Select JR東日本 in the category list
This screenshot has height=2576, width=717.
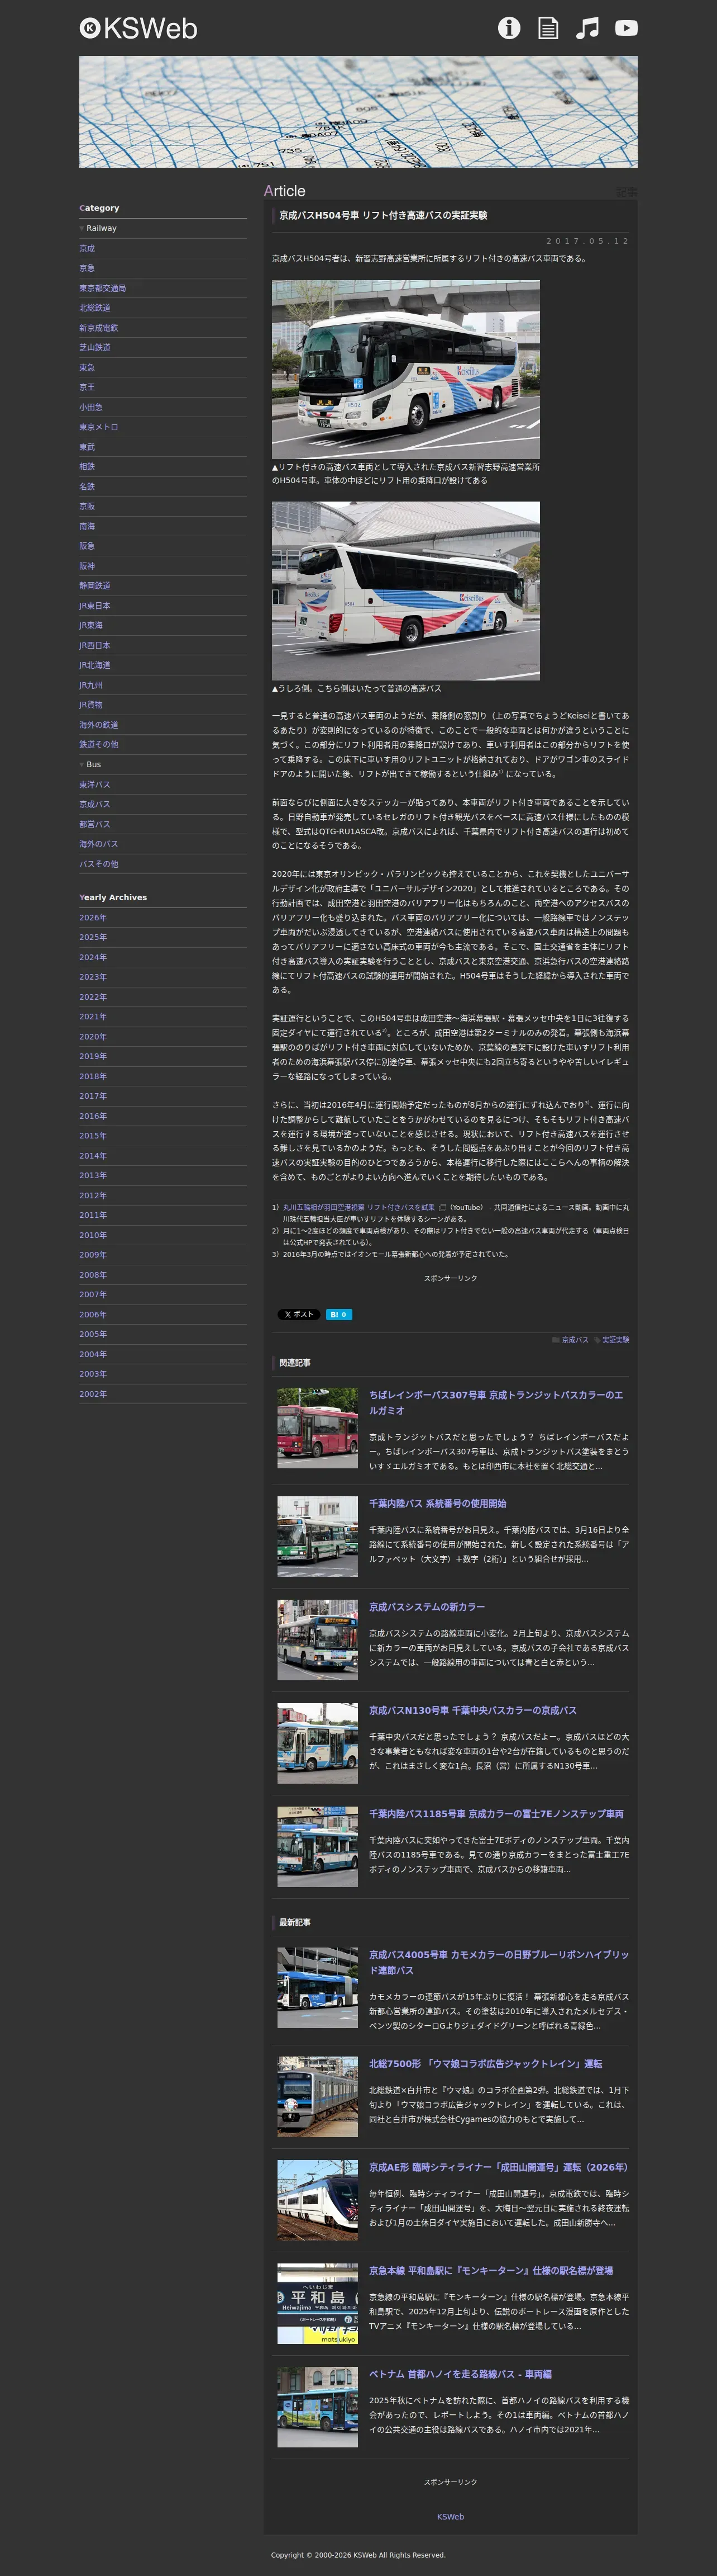[x=95, y=606]
